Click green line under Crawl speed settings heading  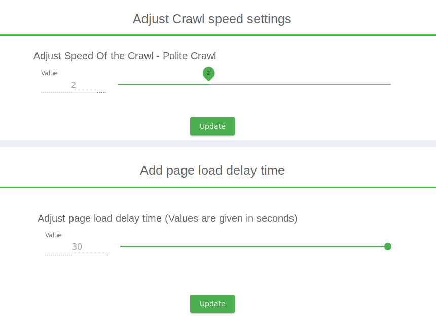click(x=218, y=35)
